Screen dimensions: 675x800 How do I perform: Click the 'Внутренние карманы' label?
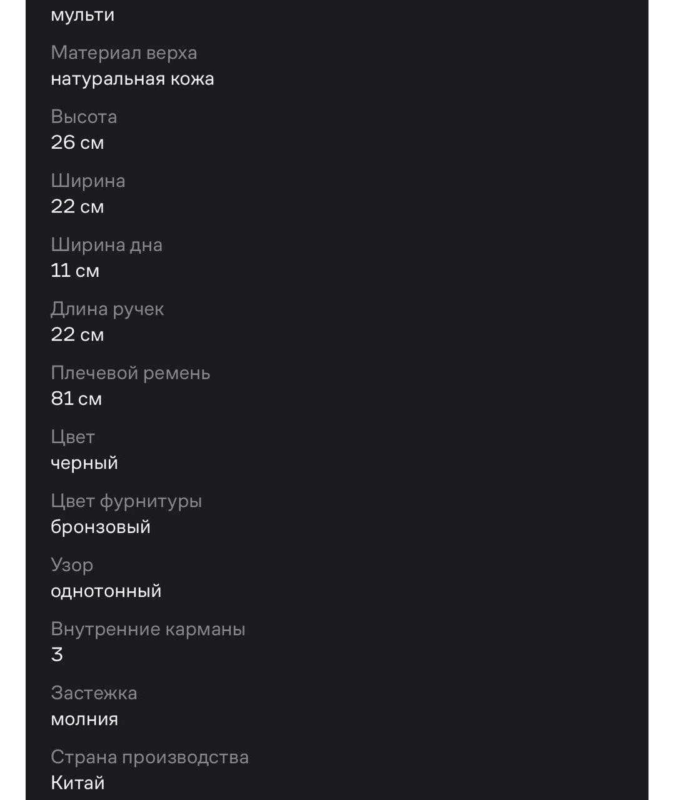148,629
